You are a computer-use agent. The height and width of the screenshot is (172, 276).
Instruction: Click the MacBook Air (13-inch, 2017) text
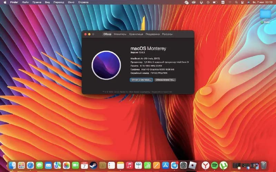(x=145, y=58)
